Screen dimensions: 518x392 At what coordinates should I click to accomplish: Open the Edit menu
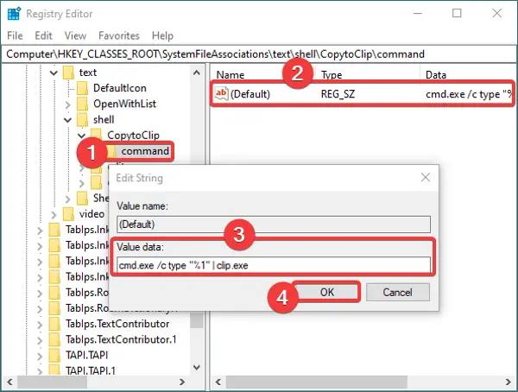coord(44,35)
